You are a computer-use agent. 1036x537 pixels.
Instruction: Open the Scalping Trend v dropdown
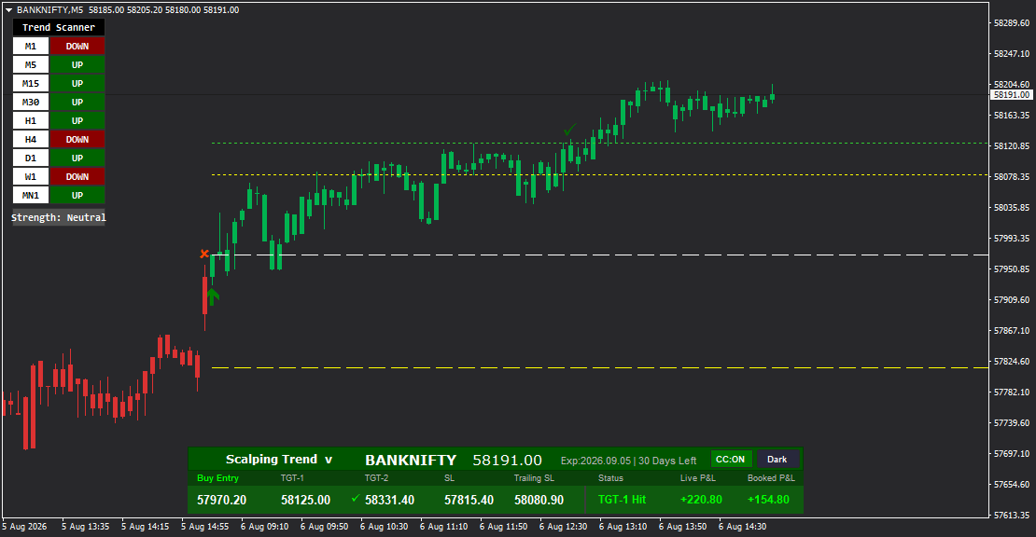click(x=278, y=460)
